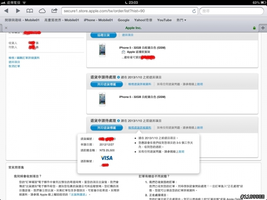Tap the green secure lock icon
Image resolution: width=267 pixels, height=200 pixels.
point(254,28)
